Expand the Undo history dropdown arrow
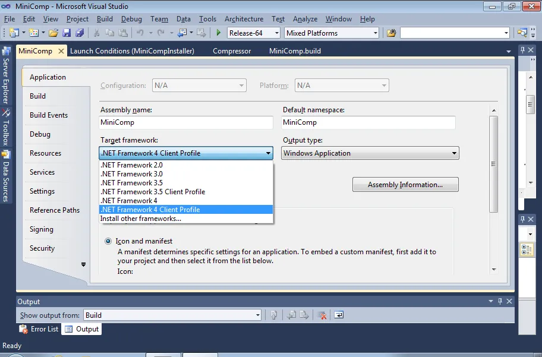 [x=151, y=33]
